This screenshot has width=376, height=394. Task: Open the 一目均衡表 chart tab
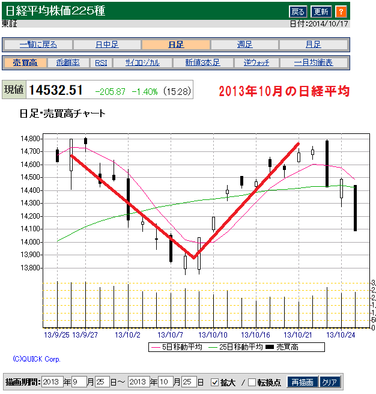314,62
